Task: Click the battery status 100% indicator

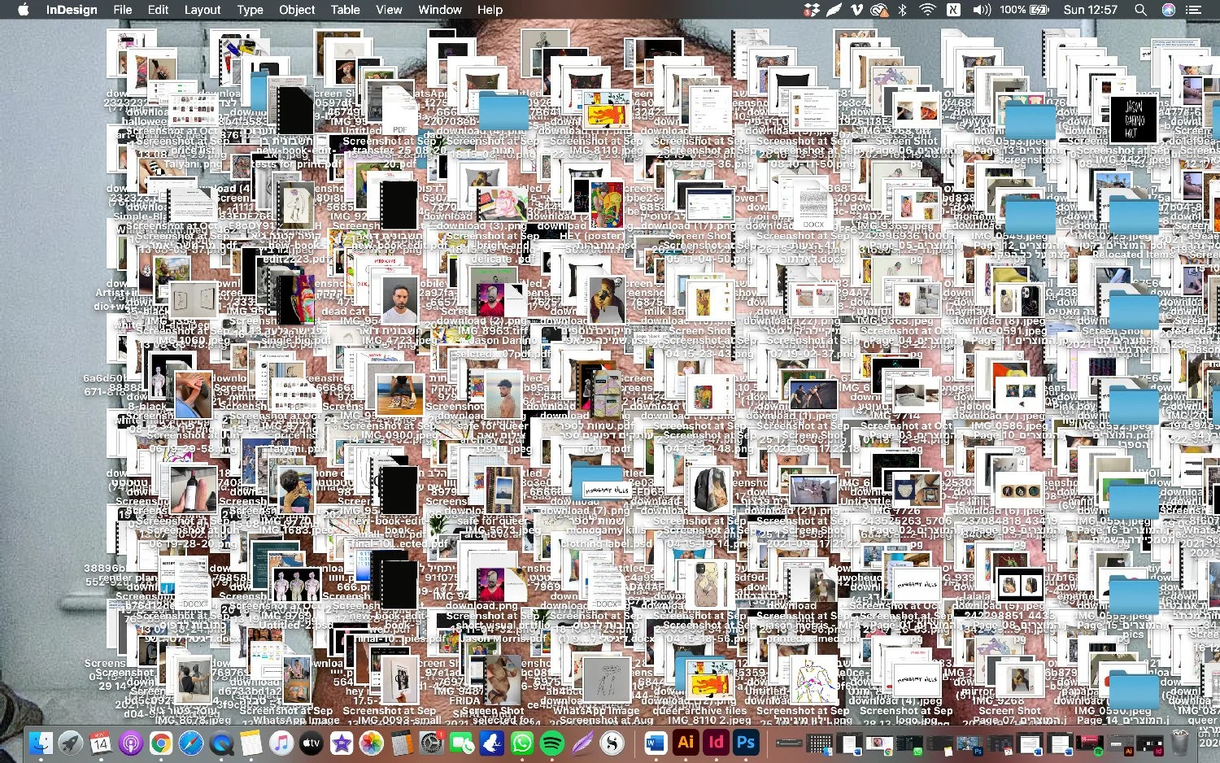Action: click(x=1024, y=10)
